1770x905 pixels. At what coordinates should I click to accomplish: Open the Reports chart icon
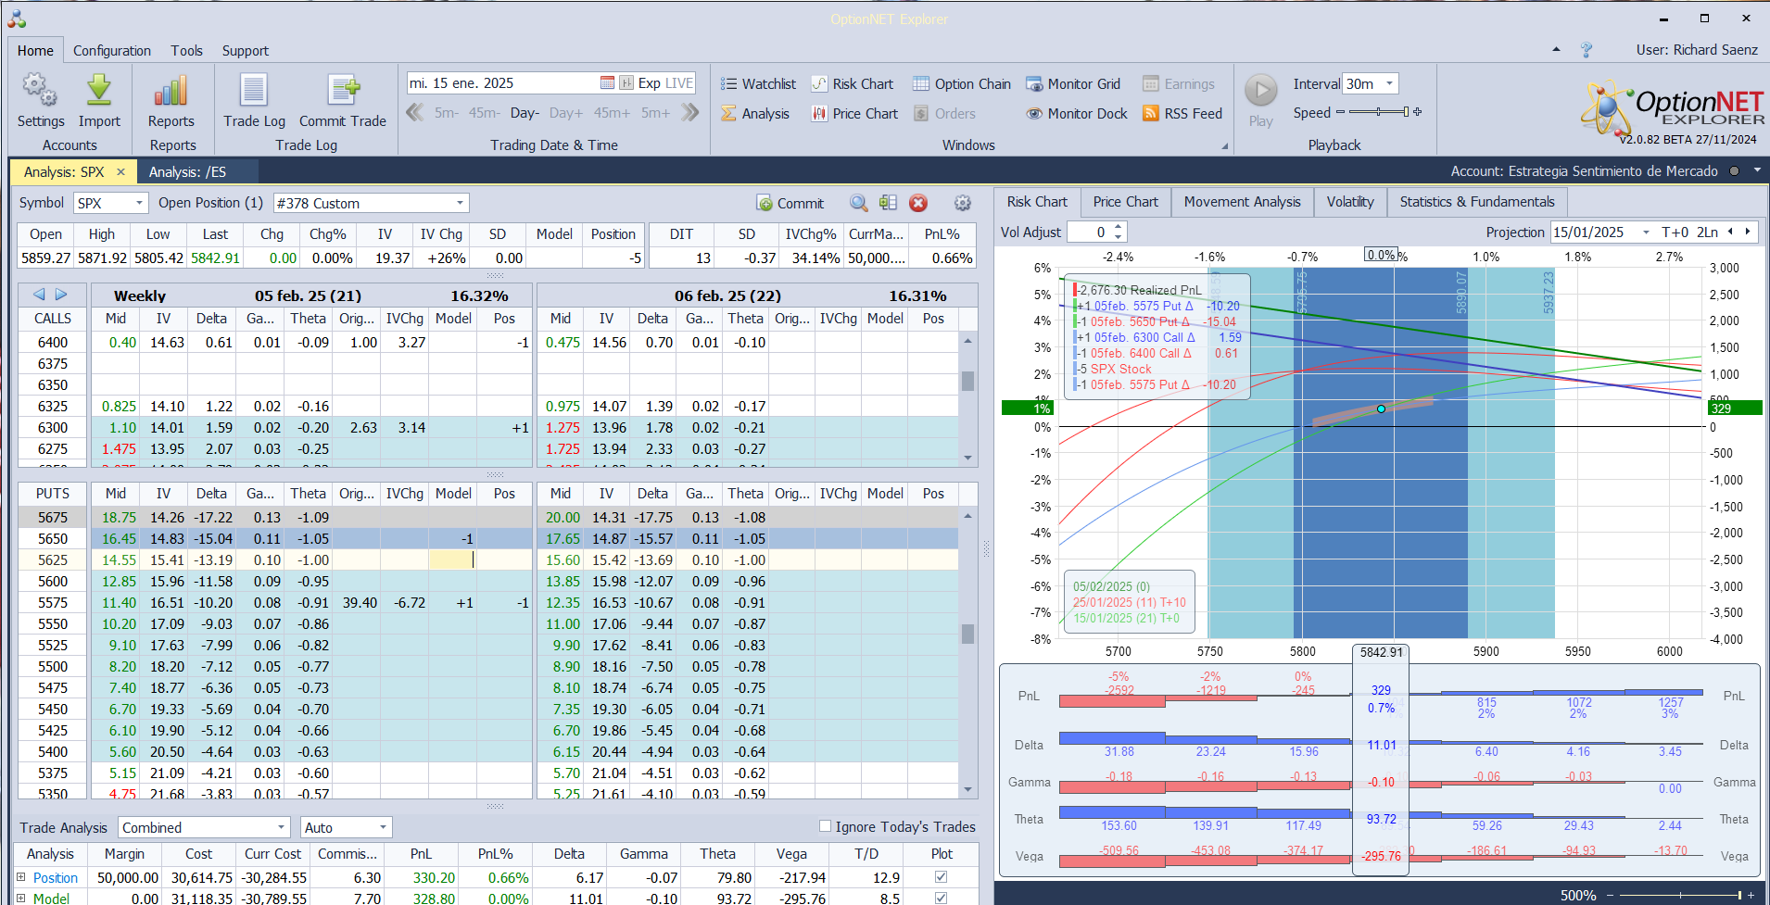[171, 91]
